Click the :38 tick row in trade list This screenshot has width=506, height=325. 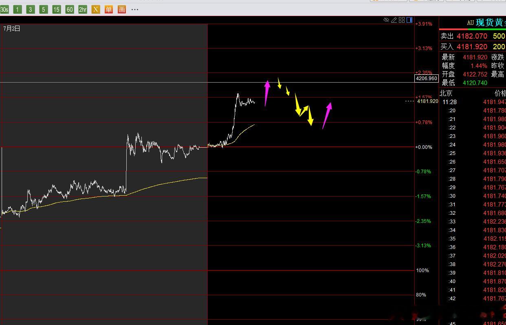tap(473, 264)
